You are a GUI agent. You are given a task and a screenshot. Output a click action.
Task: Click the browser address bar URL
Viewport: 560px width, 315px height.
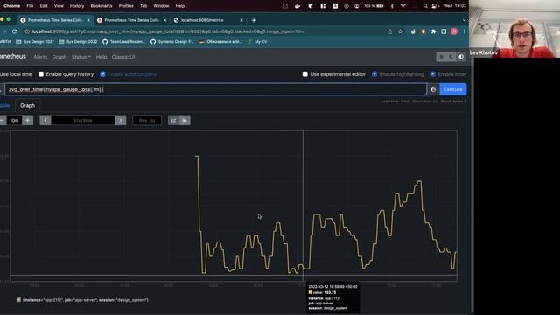(168, 31)
